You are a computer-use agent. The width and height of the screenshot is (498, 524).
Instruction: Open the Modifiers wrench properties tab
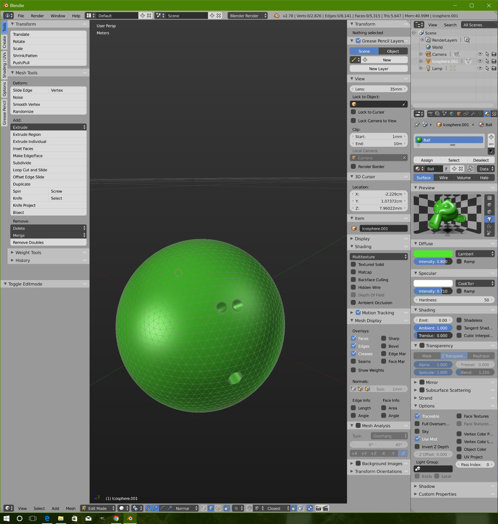pyautogui.click(x=473, y=114)
